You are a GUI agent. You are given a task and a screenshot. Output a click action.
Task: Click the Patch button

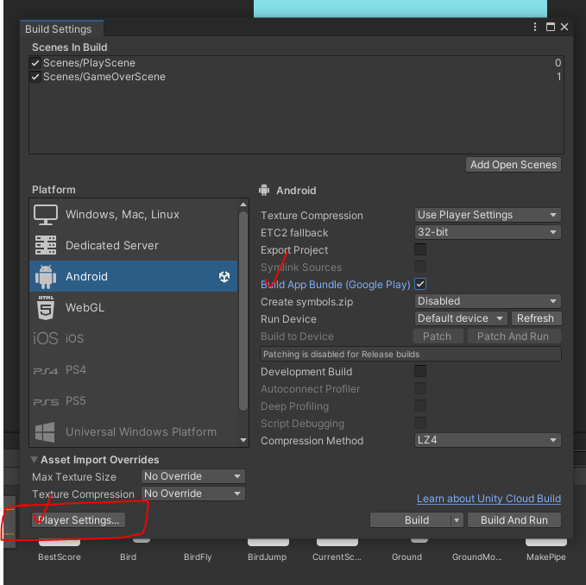click(x=437, y=337)
